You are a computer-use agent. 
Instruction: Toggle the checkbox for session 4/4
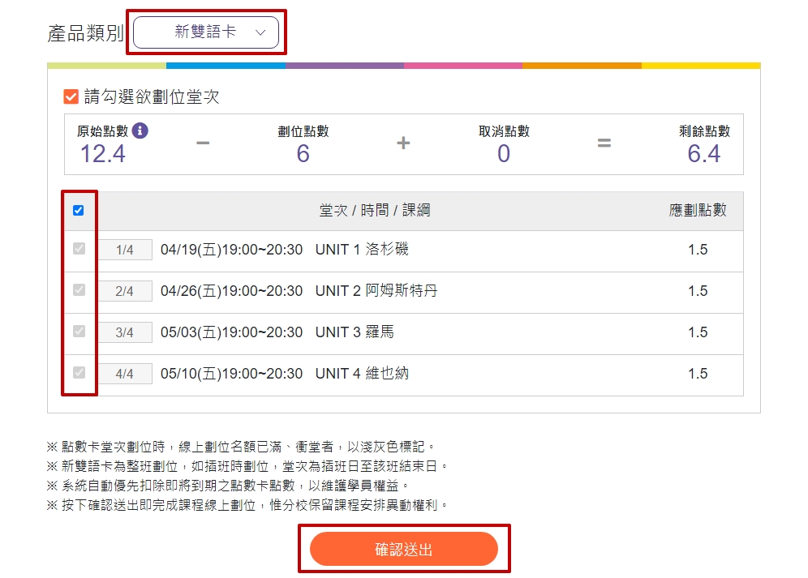79,372
